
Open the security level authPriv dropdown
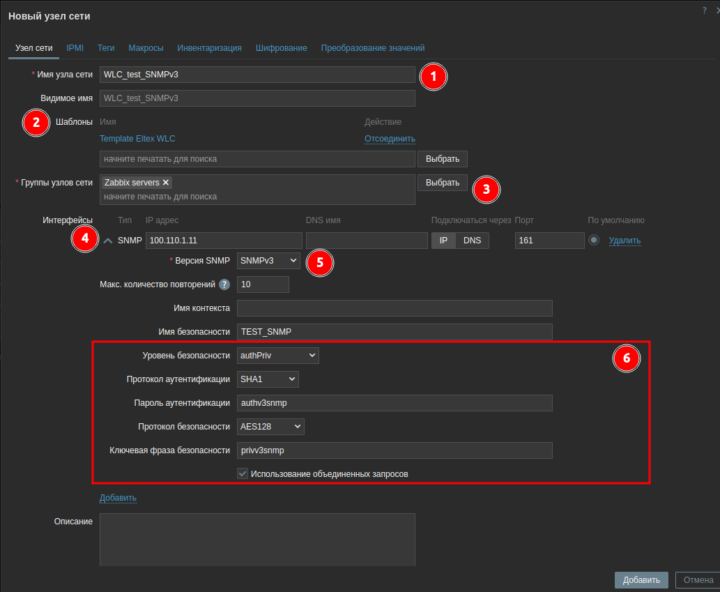tap(277, 356)
